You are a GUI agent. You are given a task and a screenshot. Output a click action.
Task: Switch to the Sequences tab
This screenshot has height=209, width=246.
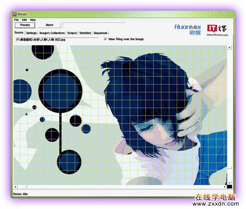pos(101,33)
